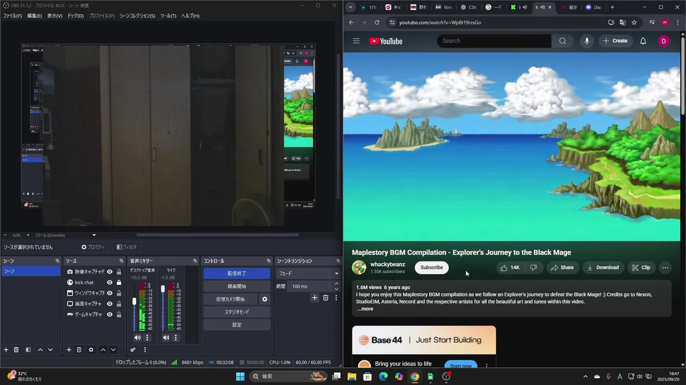Open source properties gear in the ソース panel toolbar
Screen dimensions: 686x385
coord(91,350)
